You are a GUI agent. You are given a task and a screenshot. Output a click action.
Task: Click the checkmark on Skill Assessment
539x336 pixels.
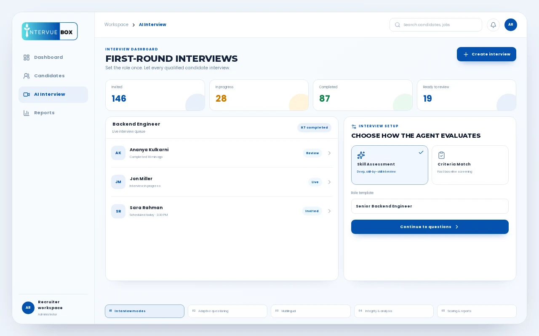421,152
